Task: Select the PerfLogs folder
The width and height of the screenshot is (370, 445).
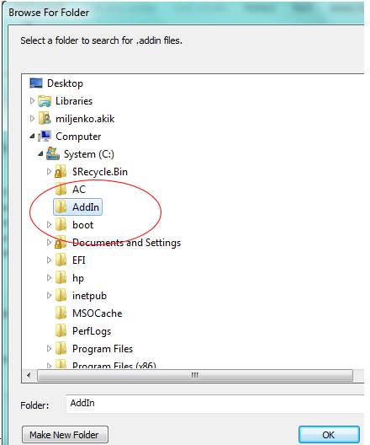Action: (83, 331)
